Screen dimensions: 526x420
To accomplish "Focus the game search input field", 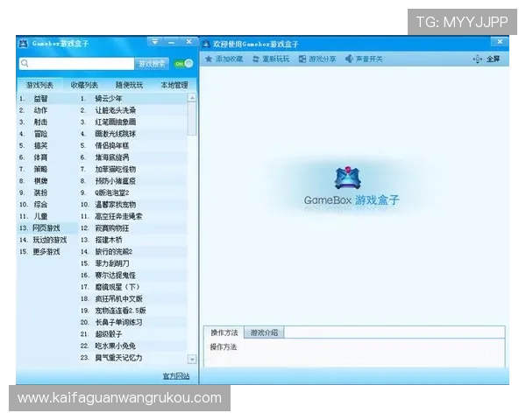I will (x=77, y=63).
